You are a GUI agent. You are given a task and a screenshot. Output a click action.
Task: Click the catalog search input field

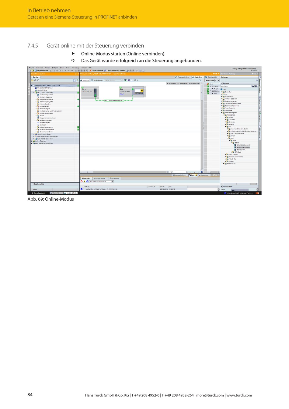click(x=236, y=86)
